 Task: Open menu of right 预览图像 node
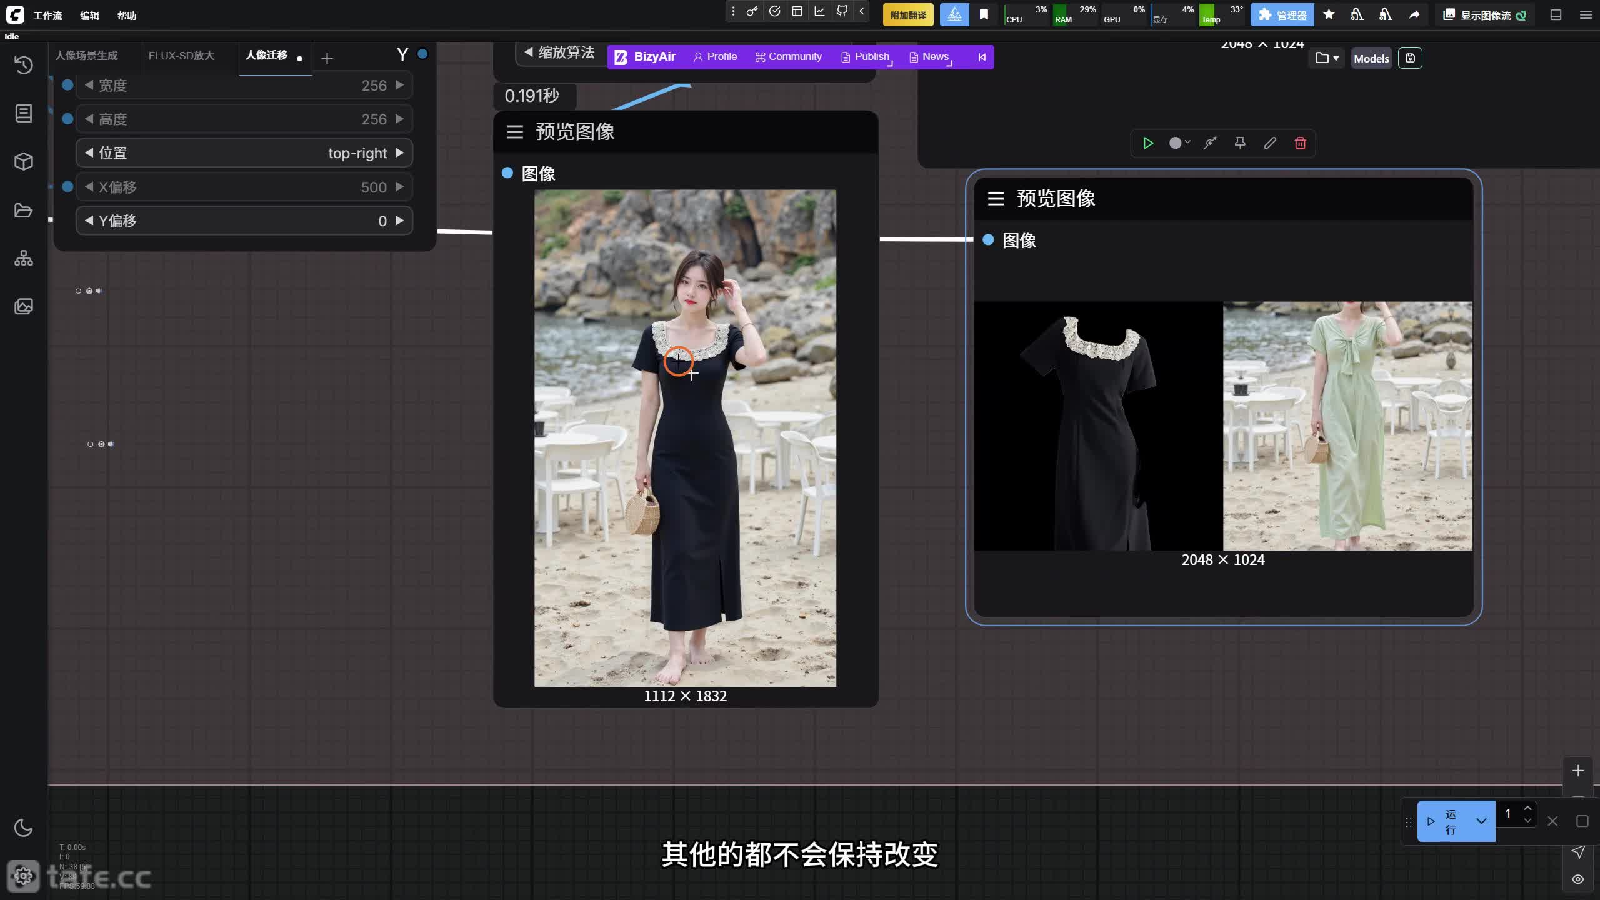point(996,199)
